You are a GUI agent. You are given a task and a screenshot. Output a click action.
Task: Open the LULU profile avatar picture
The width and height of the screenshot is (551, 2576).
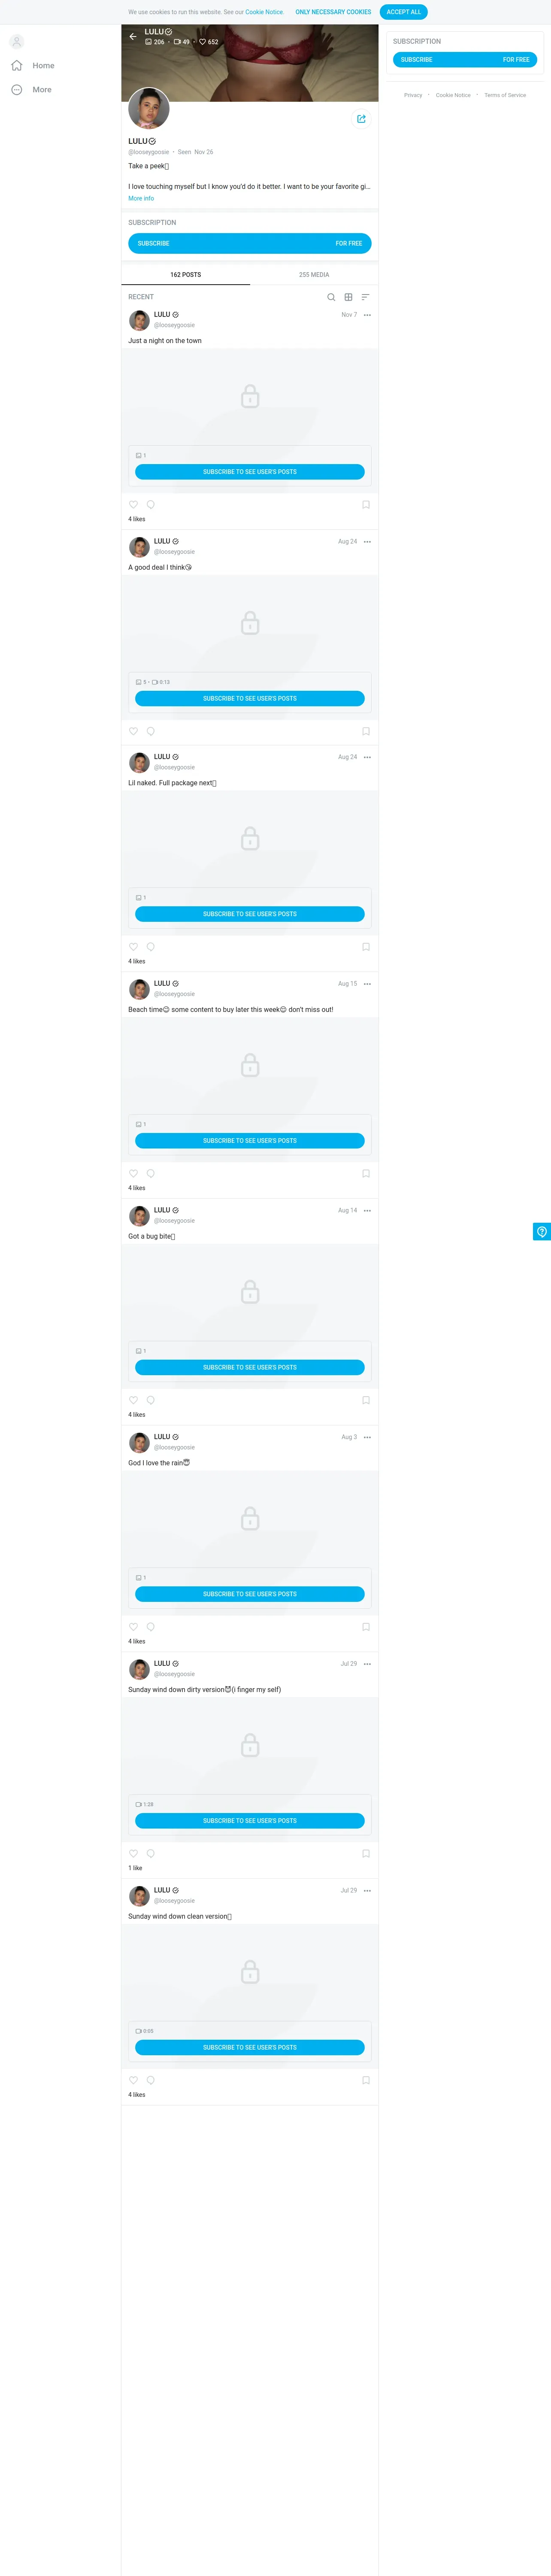point(149,109)
